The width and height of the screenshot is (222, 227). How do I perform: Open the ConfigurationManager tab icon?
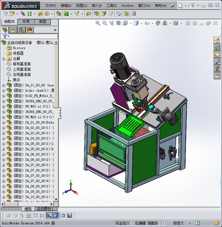pyautogui.click(x=21, y=30)
